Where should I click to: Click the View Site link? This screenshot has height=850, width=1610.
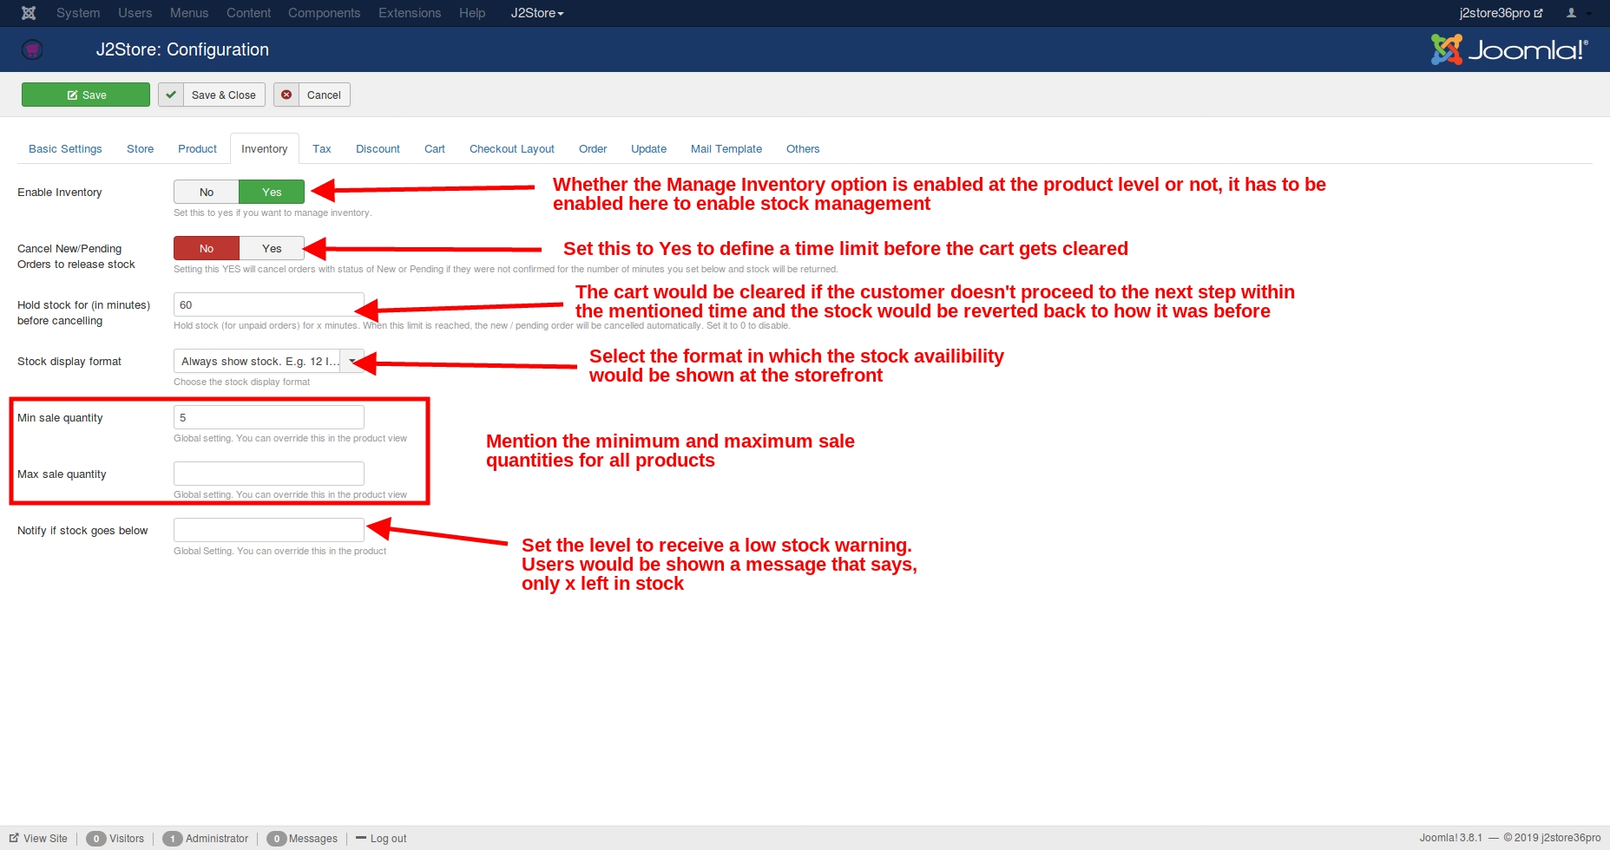pyautogui.click(x=38, y=839)
